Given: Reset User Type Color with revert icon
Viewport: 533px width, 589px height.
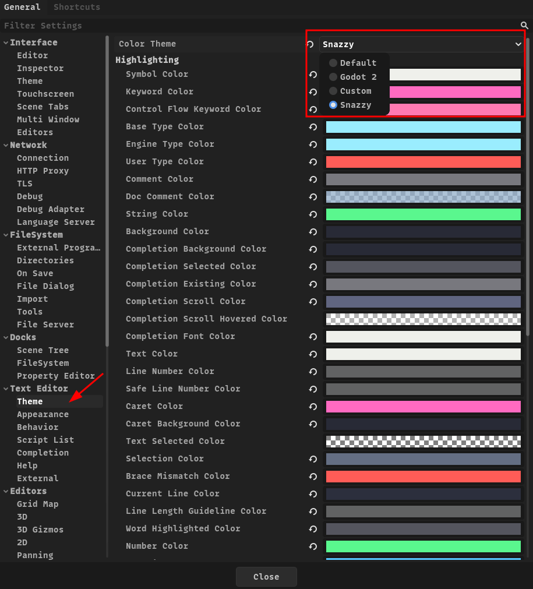Looking at the screenshot, I should pos(313,162).
